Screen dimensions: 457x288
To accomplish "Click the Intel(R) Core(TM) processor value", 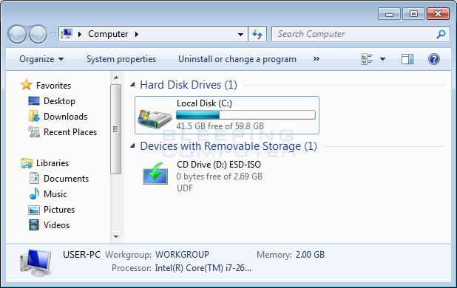I will pos(203,267).
